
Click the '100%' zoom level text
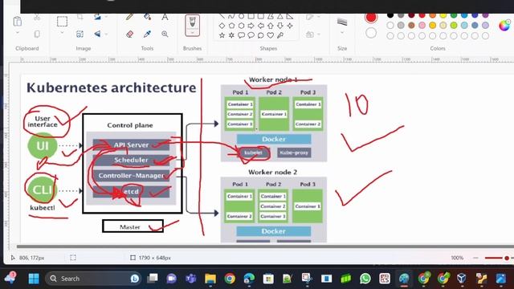click(457, 258)
